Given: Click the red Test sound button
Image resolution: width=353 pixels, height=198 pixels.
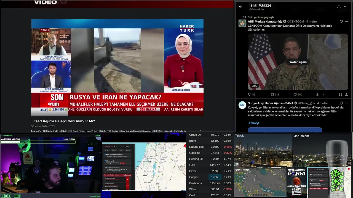Looking at the screenshot, I should [x=123, y=163].
